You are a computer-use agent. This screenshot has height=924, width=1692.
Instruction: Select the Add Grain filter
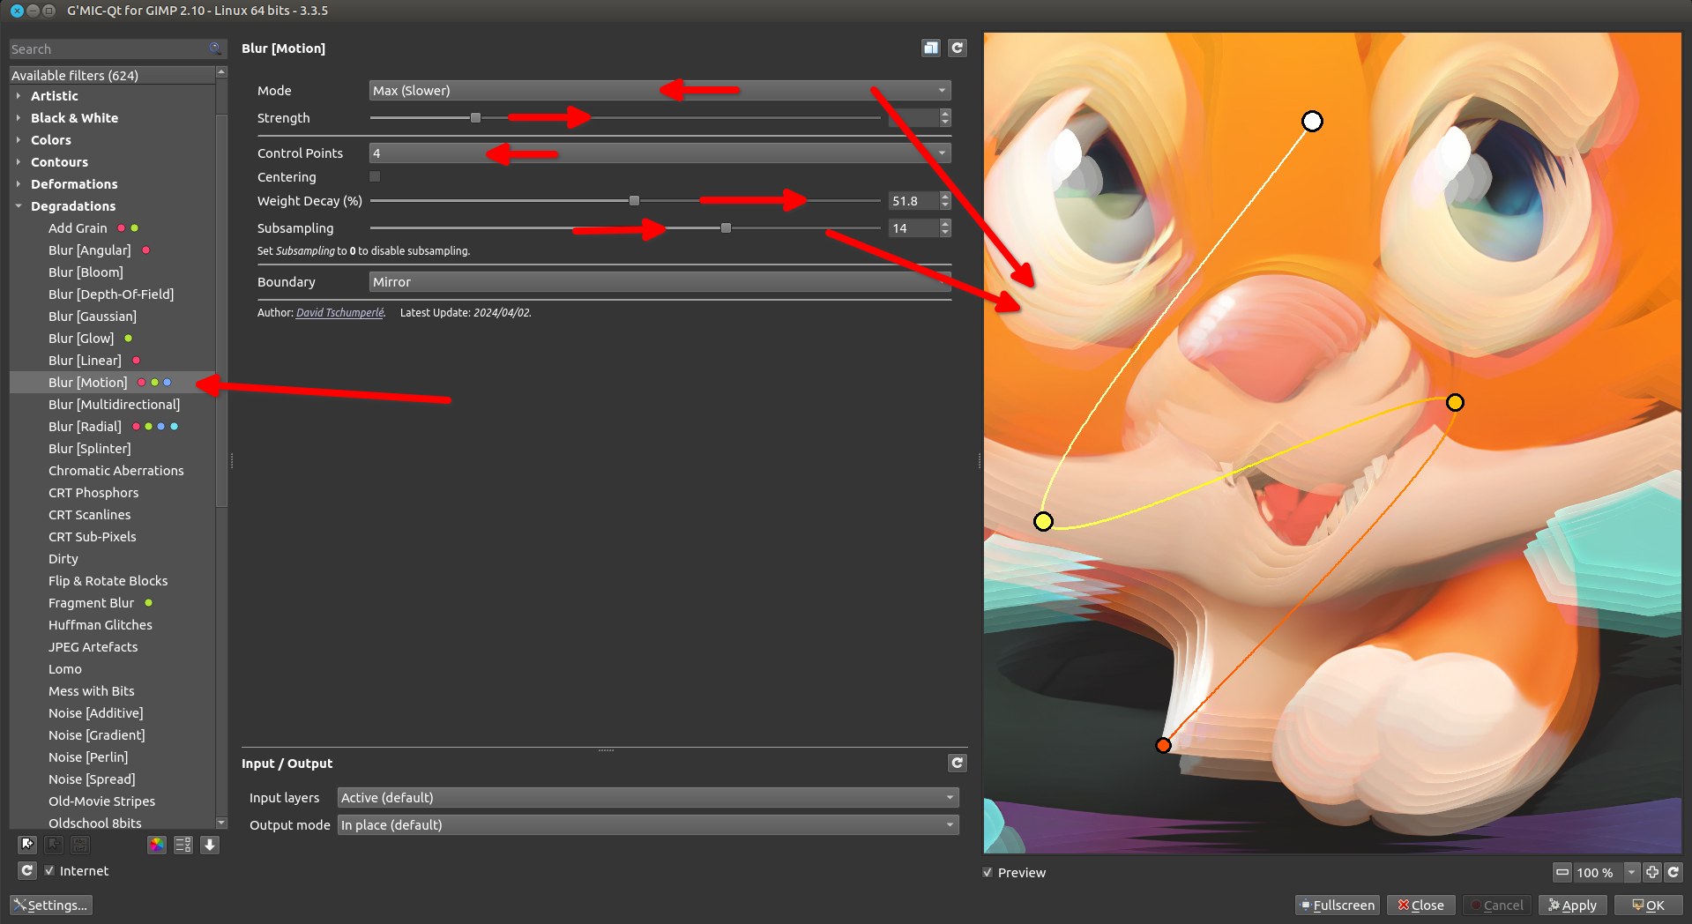coord(78,227)
